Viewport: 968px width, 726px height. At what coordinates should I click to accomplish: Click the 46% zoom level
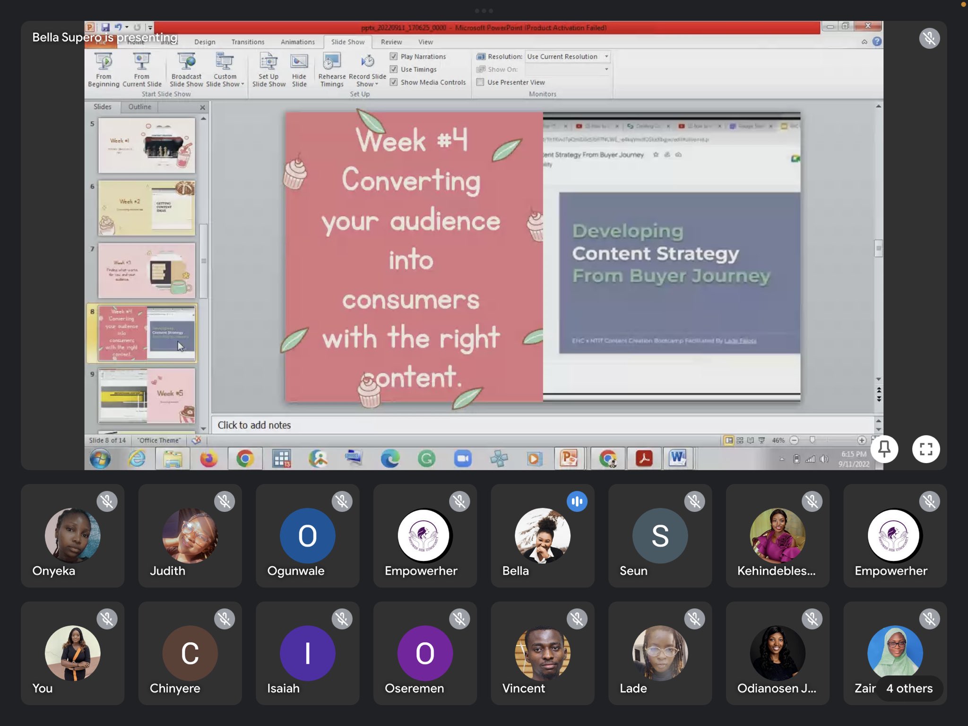pos(778,440)
